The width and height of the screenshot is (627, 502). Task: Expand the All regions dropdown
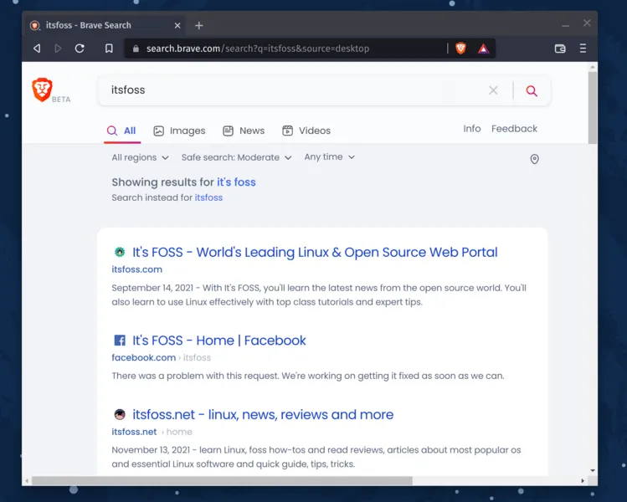tap(140, 157)
